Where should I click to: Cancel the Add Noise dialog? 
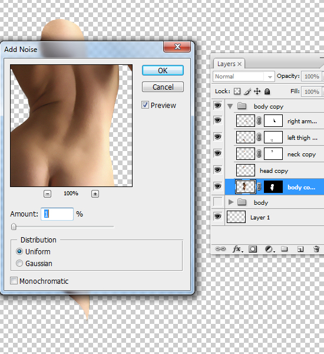click(x=163, y=87)
